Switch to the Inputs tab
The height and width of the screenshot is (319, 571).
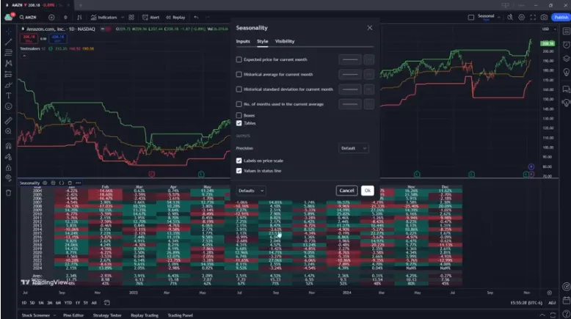243,41
